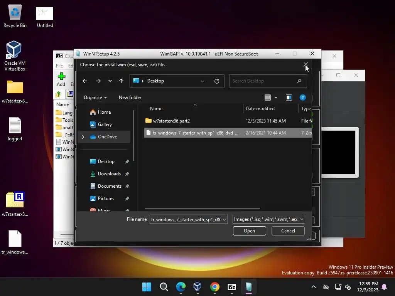Open Microsoft Edge from taskbar

click(181, 287)
